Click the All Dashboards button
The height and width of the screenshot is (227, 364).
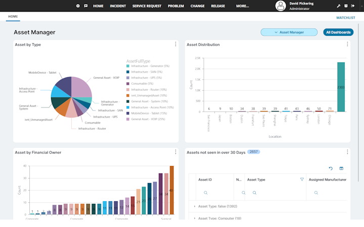point(338,32)
